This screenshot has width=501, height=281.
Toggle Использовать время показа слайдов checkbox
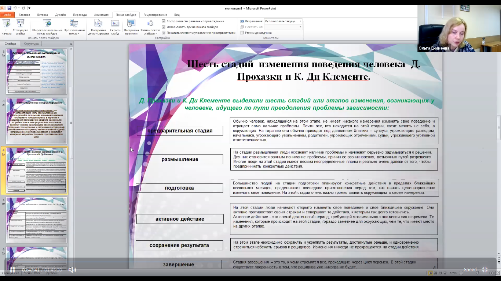click(x=164, y=27)
